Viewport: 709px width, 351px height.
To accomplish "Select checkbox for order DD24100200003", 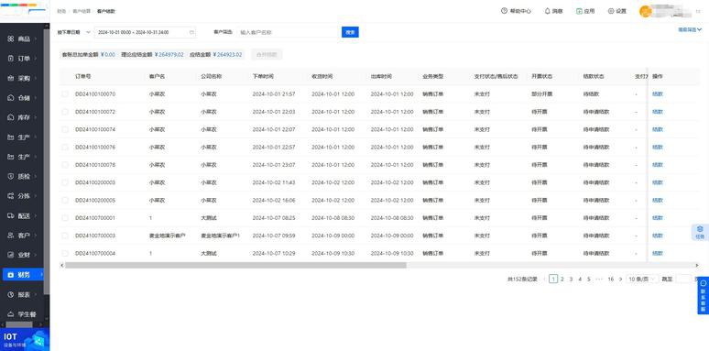I will pos(65,182).
